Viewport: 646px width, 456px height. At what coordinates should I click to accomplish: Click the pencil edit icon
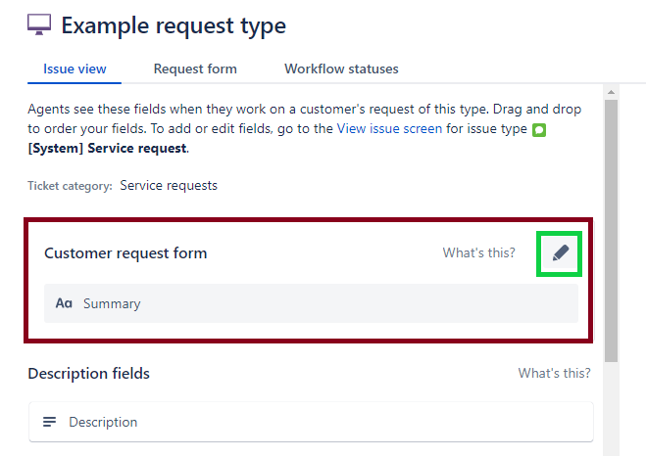pyautogui.click(x=560, y=253)
